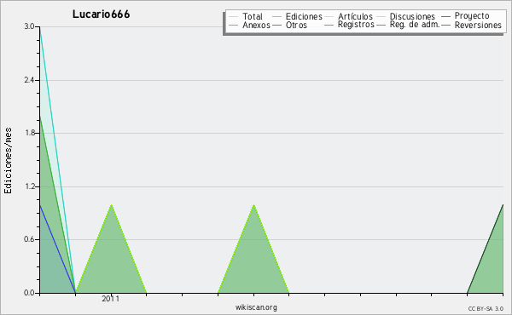Screen dimensions: 512x315
Task: Select the Discusiones legend label
Action: point(412,16)
